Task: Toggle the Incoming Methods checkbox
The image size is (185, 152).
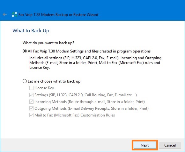Action: [x=31, y=102]
